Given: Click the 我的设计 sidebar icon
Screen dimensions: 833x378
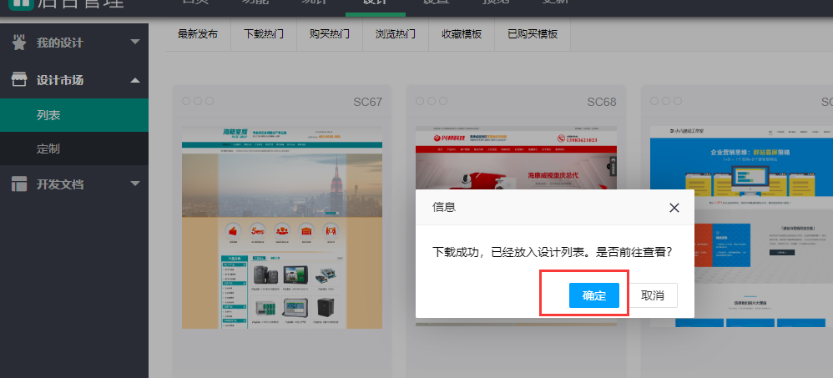Looking at the screenshot, I should point(18,43).
